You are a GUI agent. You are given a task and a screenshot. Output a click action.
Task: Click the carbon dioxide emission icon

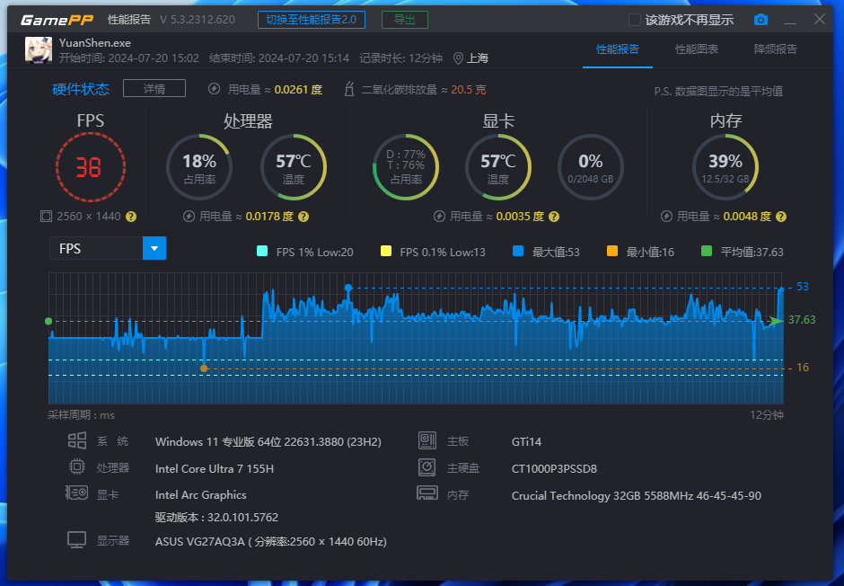[347, 89]
